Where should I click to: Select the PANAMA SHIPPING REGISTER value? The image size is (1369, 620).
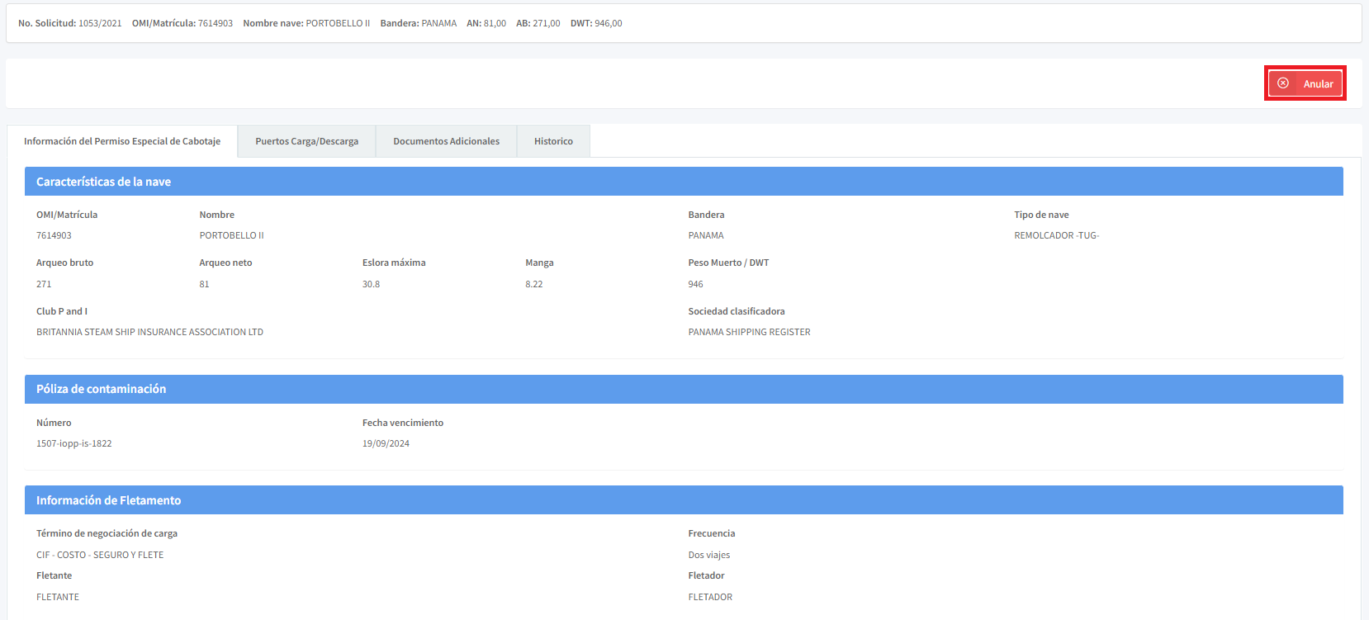coord(749,332)
